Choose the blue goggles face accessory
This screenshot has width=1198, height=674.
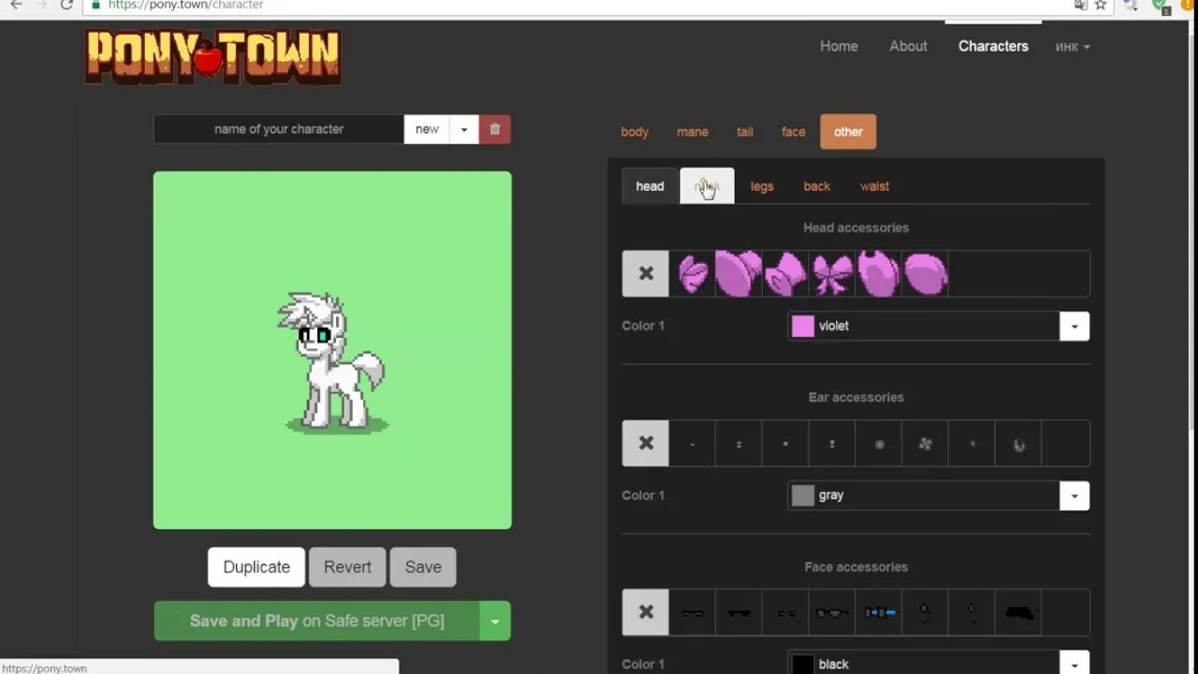879,612
